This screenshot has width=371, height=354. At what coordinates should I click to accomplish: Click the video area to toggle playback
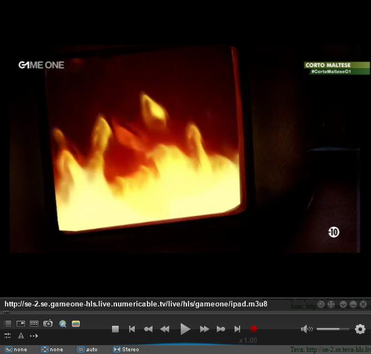click(x=185, y=149)
